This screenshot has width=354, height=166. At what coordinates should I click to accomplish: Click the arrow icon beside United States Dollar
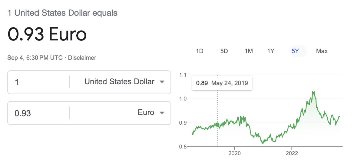[x=162, y=82]
